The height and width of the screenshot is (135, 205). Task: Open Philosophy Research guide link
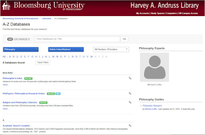[152, 106]
